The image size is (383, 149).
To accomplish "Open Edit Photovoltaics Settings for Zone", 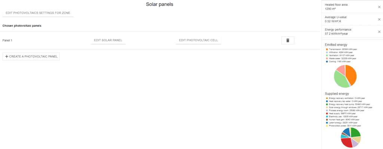I will [38, 13].
